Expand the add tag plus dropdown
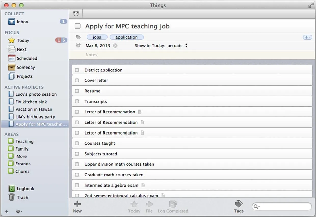This screenshot has width=316, height=217. point(307,37)
